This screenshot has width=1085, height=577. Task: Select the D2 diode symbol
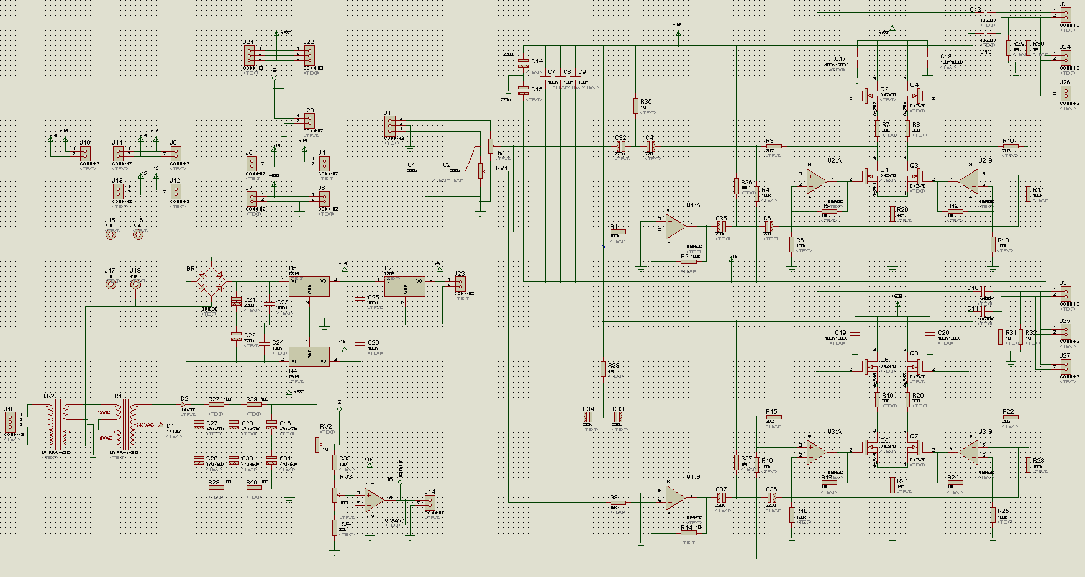tap(184, 405)
